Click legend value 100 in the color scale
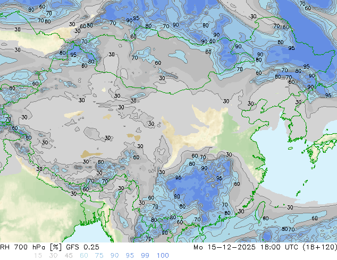 (163, 256)
